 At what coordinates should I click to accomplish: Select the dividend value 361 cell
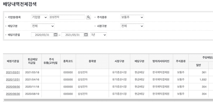pos(199,72)
